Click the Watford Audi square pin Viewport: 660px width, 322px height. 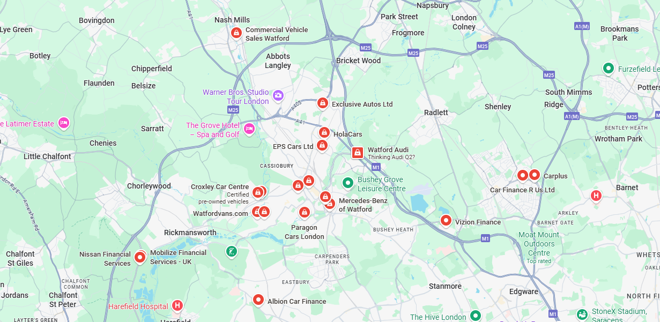358,153
